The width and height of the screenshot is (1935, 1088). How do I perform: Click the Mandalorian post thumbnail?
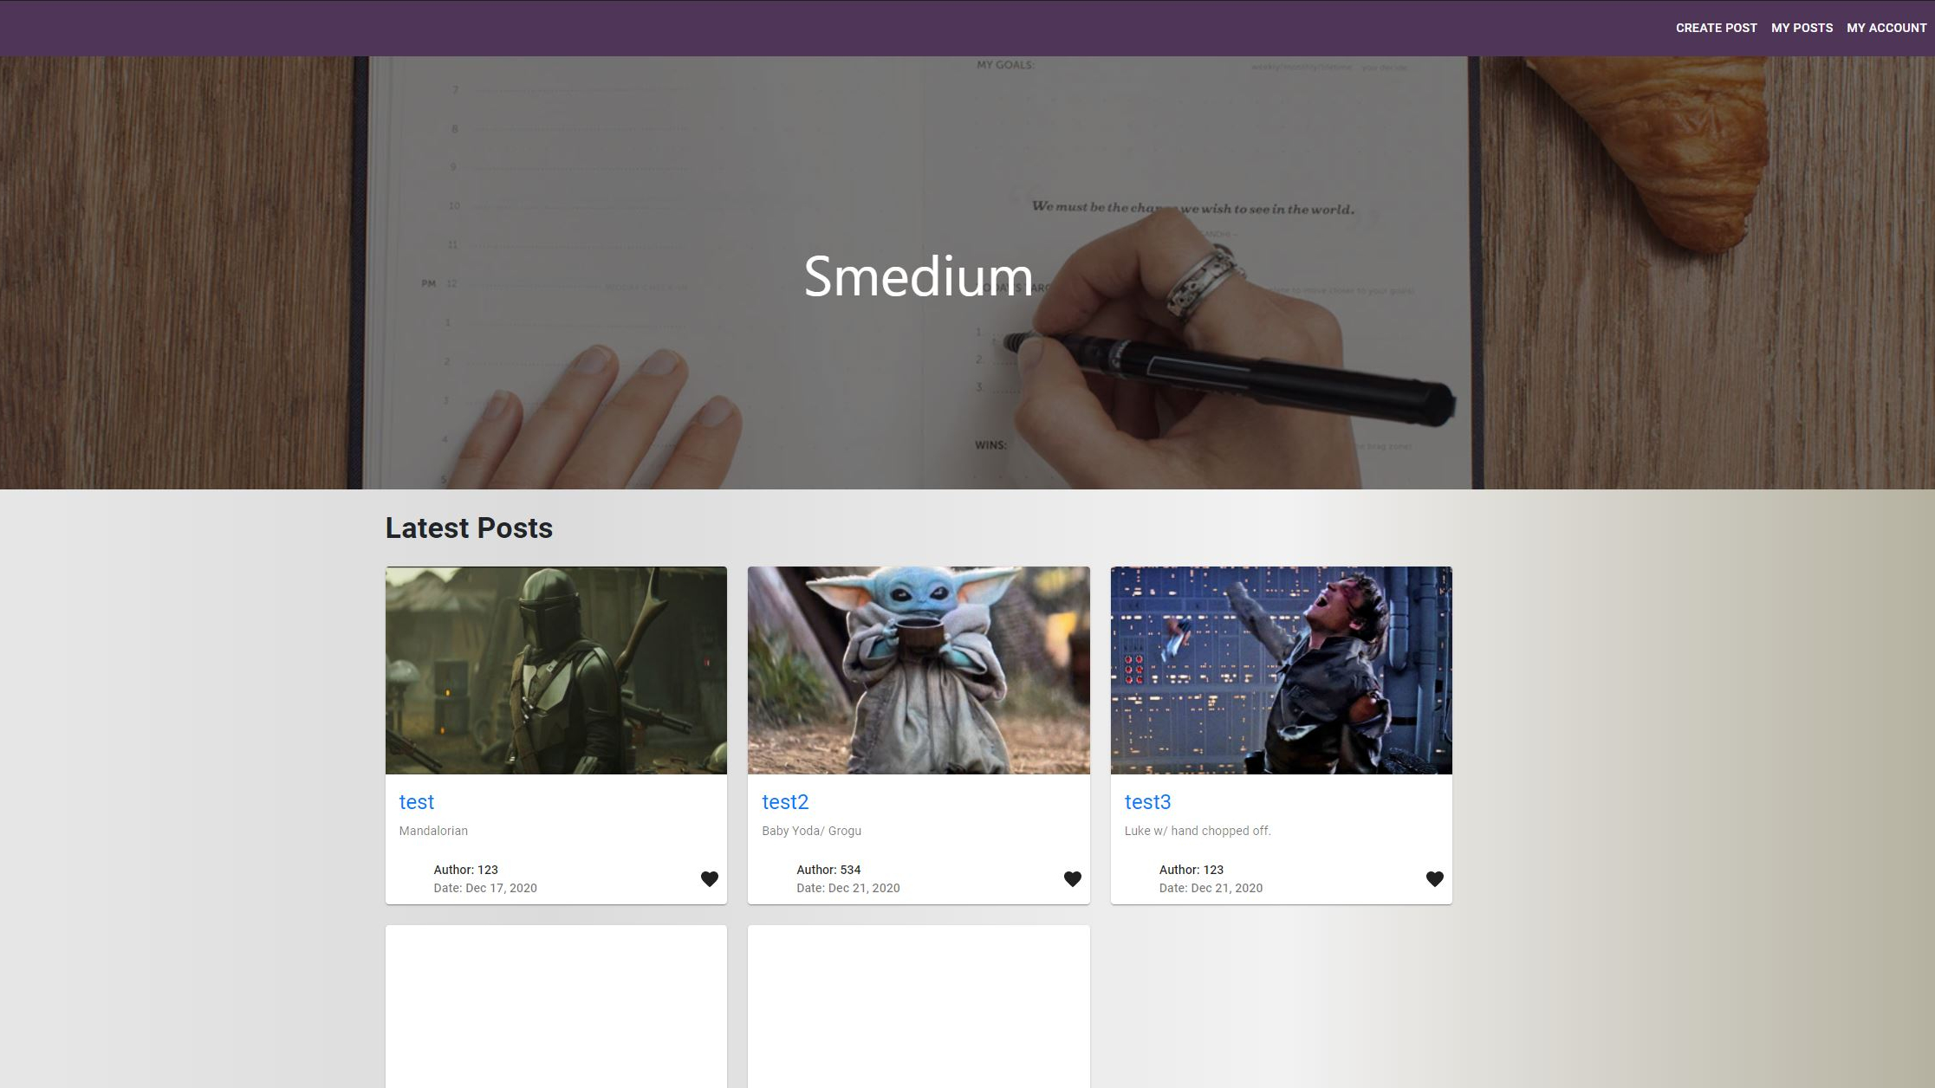[x=555, y=670]
